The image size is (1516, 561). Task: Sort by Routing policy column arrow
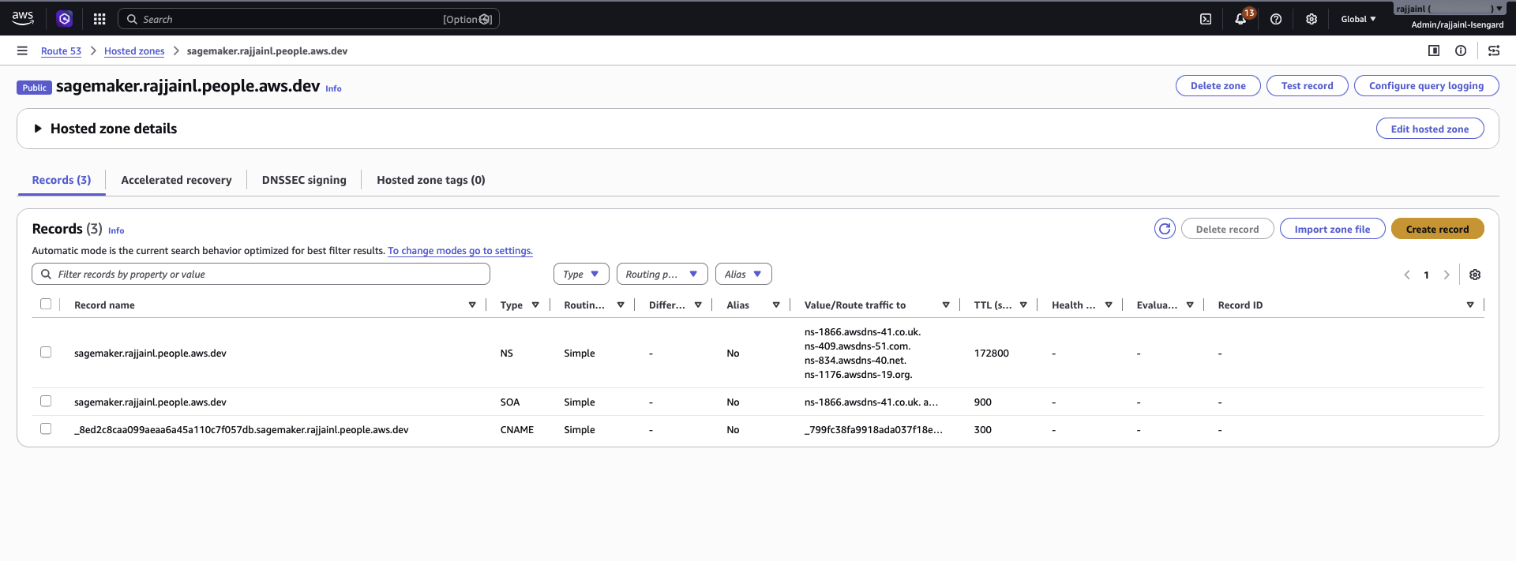[x=621, y=305]
